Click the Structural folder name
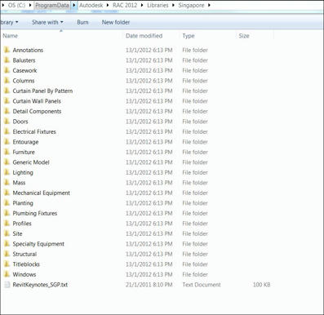This screenshot has height=315, width=324. (24, 254)
